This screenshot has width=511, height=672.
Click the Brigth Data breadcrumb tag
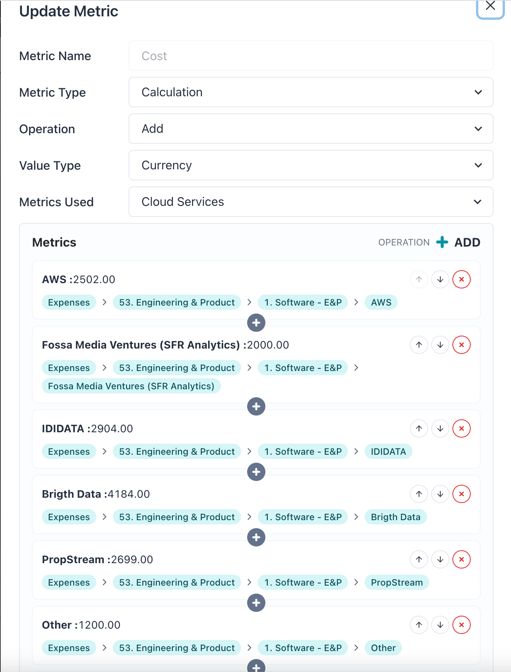tap(396, 517)
